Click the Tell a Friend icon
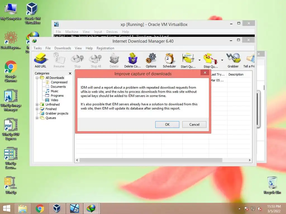286x214 pixels. pyautogui.click(x=249, y=60)
